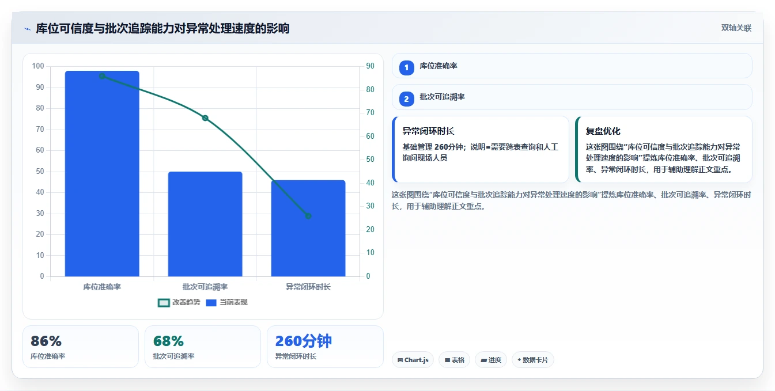Screen dimensions: 775x391
Task: Click the 260分钟 stat card
Action: 325,347
